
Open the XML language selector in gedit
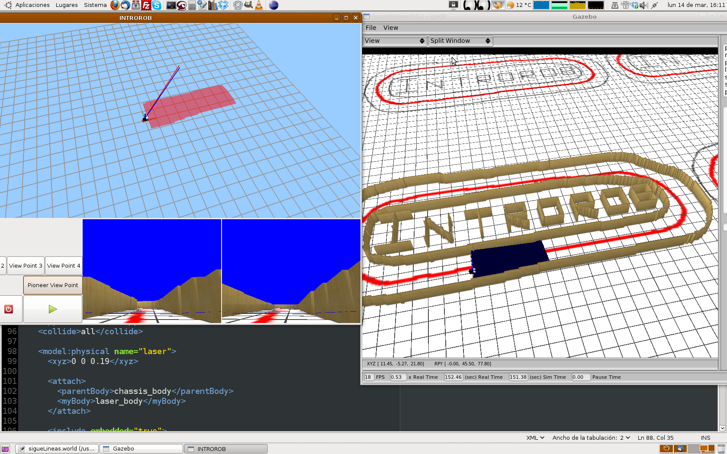(535, 438)
